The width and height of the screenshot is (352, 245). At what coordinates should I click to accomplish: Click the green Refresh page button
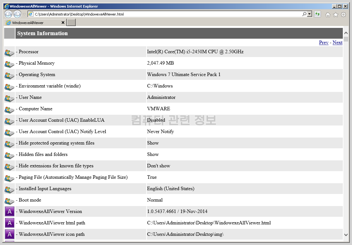click(317, 14)
